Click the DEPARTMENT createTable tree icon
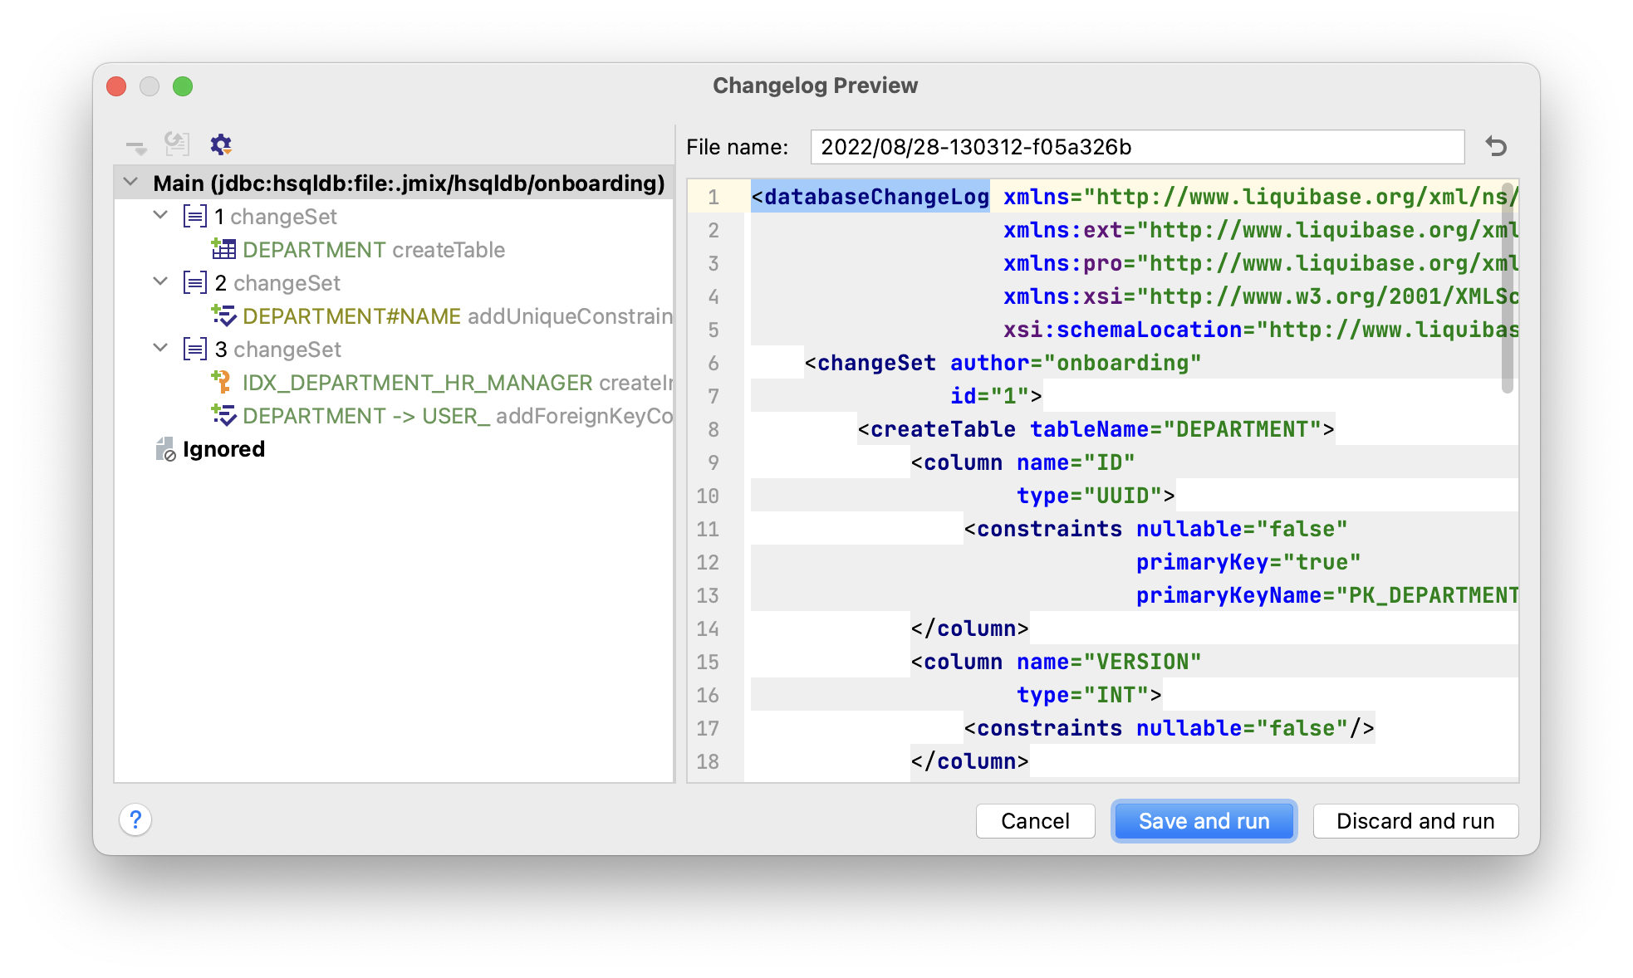Viewport: 1633px width, 978px height. [226, 249]
